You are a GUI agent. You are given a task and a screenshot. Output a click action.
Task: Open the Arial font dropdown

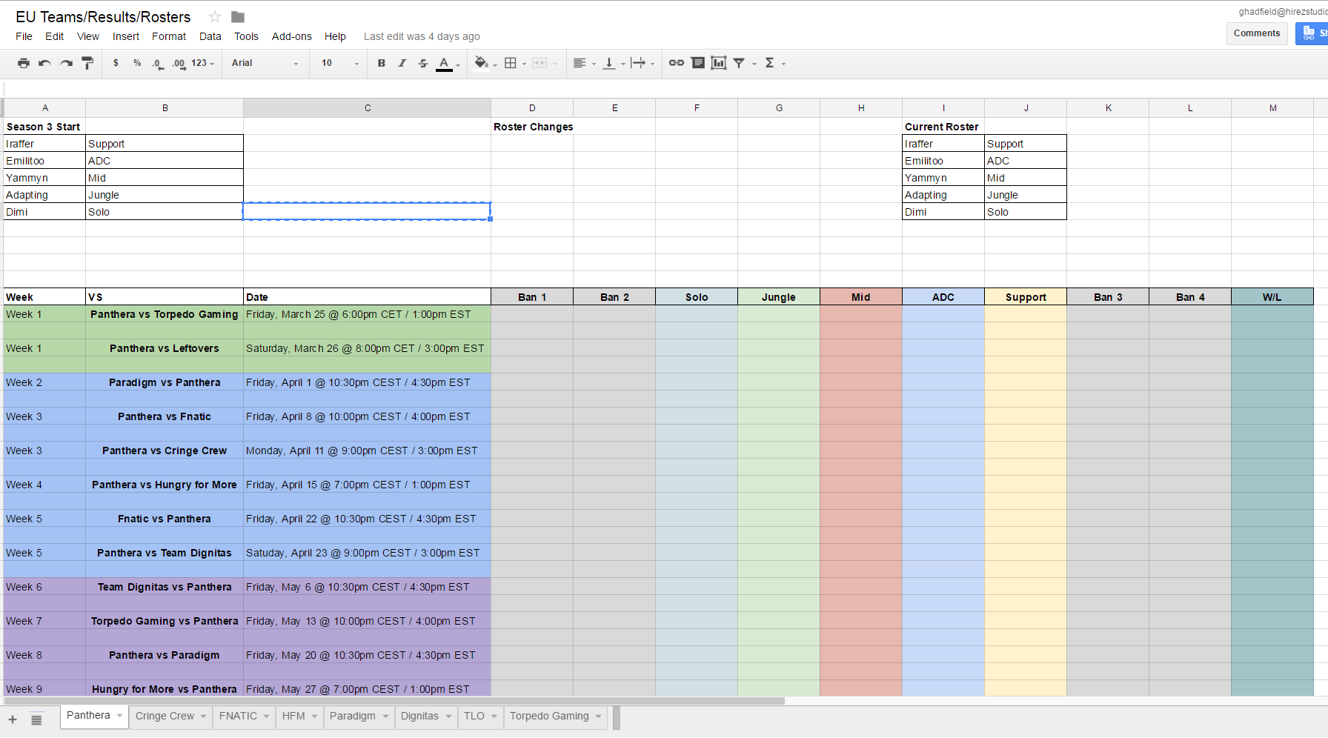point(265,63)
